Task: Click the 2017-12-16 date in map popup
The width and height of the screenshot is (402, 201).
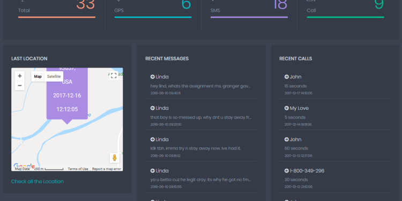Action: tap(67, 95)
